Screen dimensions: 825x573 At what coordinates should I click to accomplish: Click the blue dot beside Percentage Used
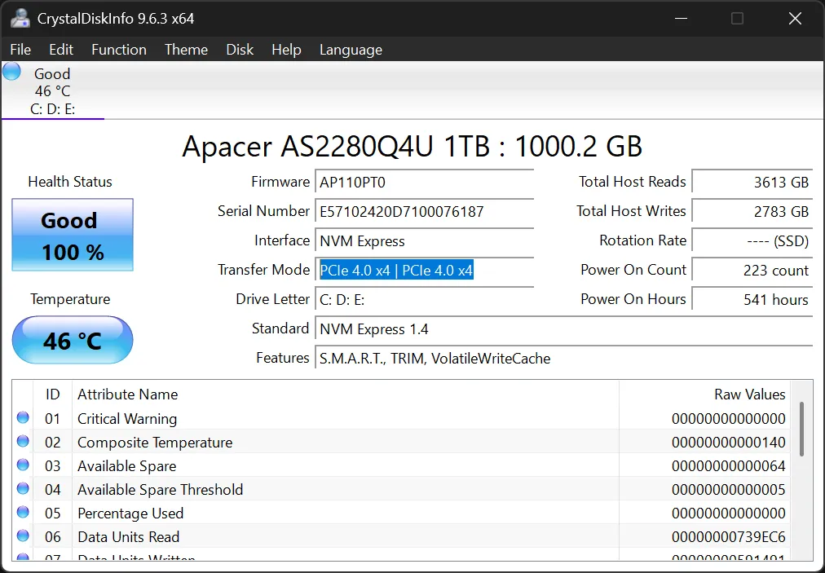[x=23, y=513]
